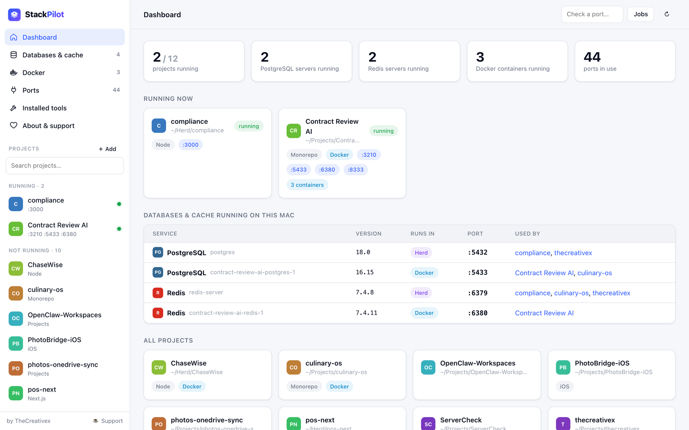
Task: Click the CR avatar on Contract Review AI card
Action: [x=294, y=131]
